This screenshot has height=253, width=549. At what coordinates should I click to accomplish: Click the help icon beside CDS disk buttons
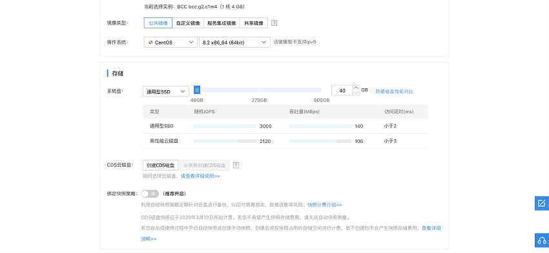(236, 165)
